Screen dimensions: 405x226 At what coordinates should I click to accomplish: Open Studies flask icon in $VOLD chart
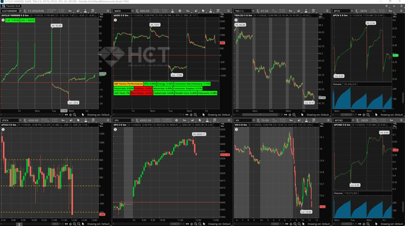[x=86, y=11]
